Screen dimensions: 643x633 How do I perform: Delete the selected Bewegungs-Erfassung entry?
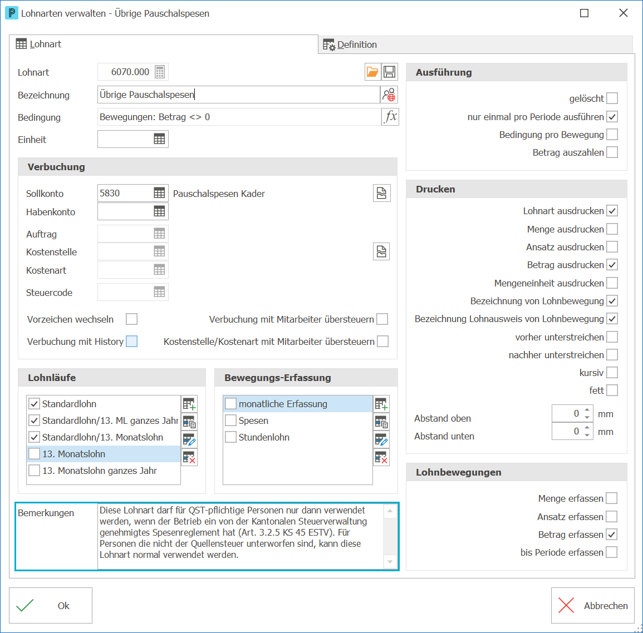(381, 457)
